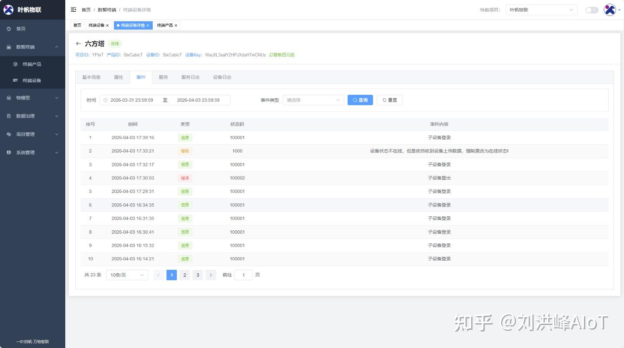Click the start time 2026-03-31 23:59:59 field
Image resolution: width=624 pixels, height=348 pixels.
point(132,100)
